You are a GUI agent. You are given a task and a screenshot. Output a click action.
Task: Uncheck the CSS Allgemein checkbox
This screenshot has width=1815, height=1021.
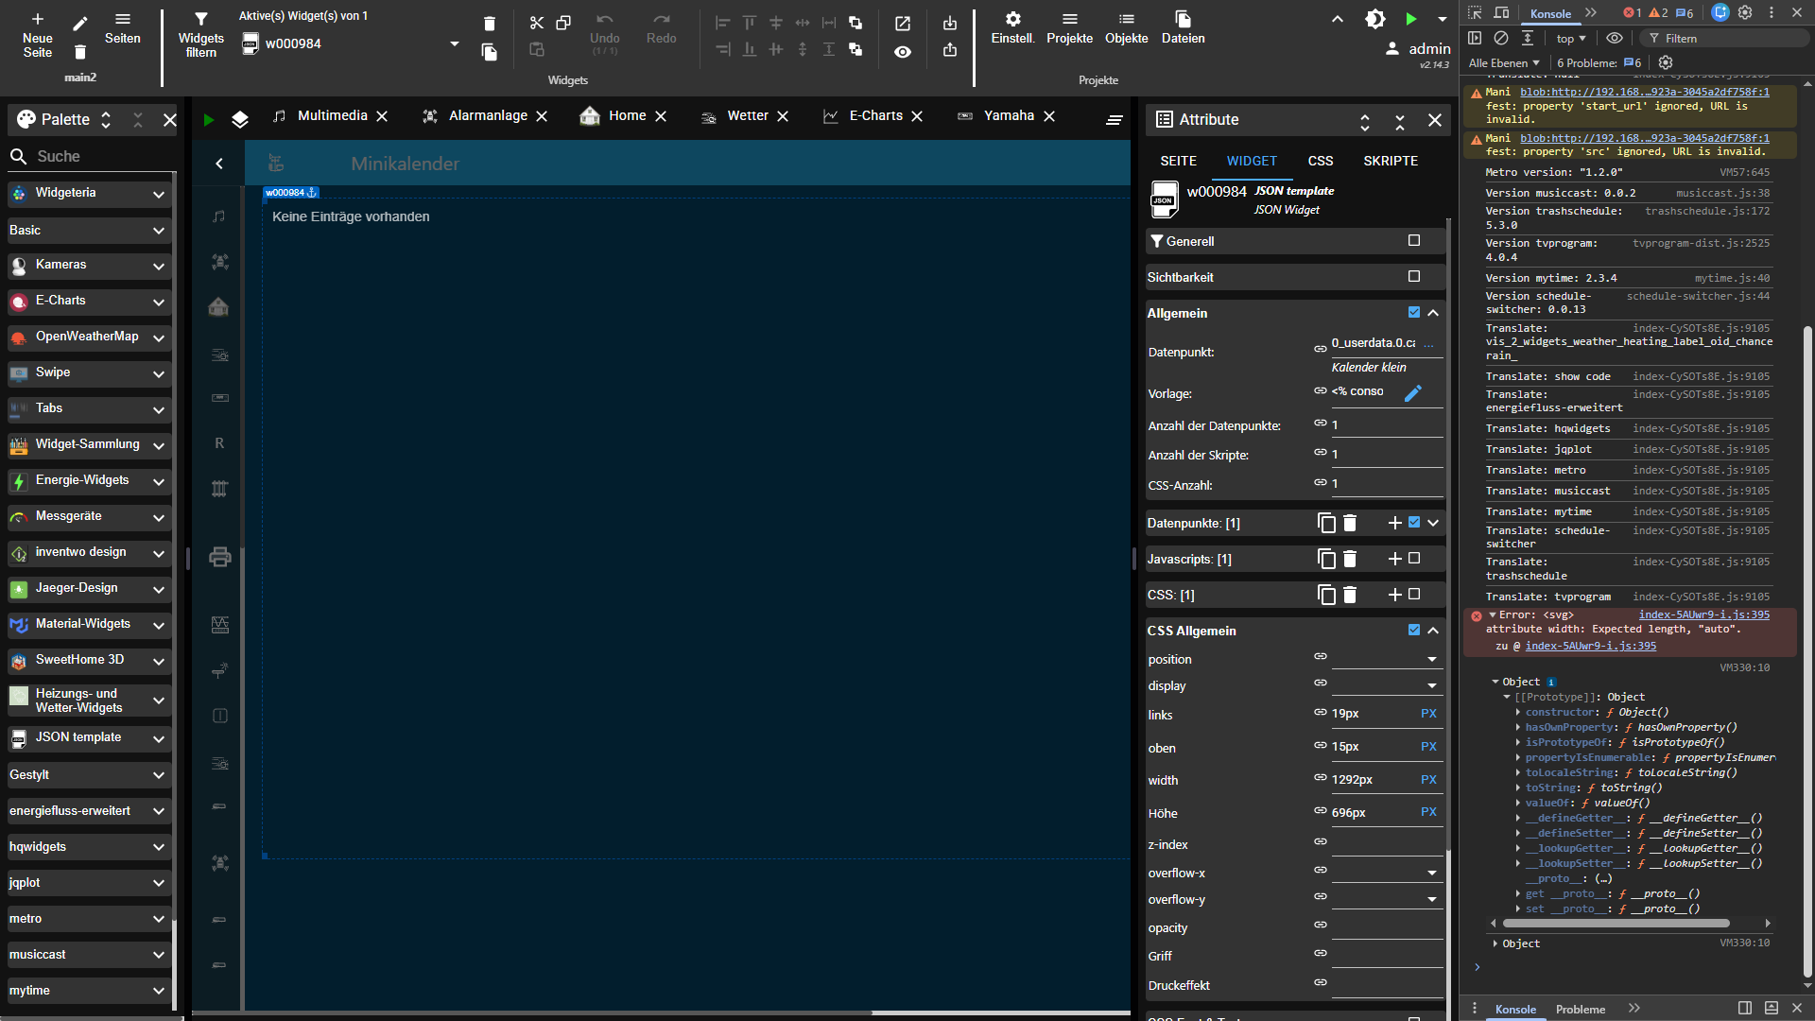[1414, 630]
